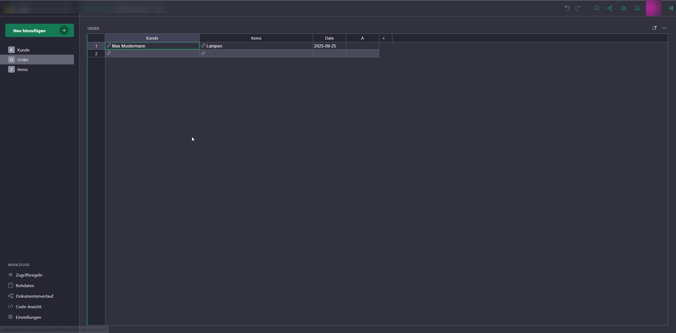This screenshot has height=333, width=676.
Task: Toggle the right side panel
Action: click(670, 8)
